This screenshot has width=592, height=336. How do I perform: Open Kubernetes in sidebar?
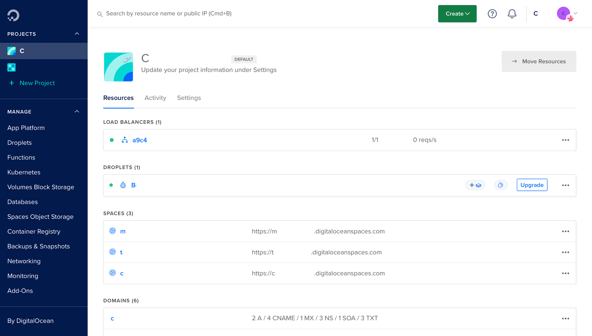pos(24,172)
